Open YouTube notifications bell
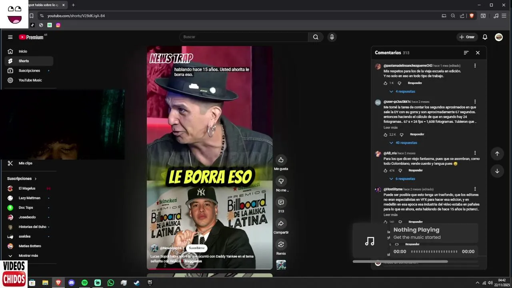This screenshot has height=288, width=512. pos(485,37)
